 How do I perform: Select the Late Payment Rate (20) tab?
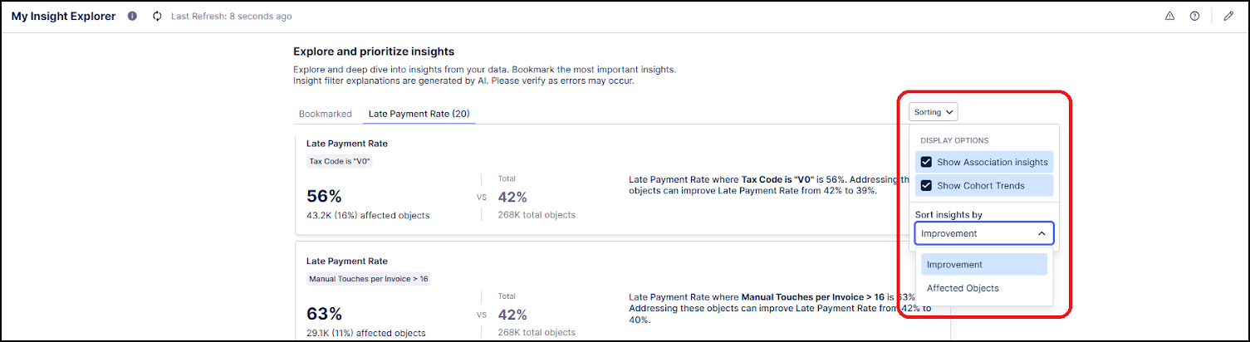point(419,114)
